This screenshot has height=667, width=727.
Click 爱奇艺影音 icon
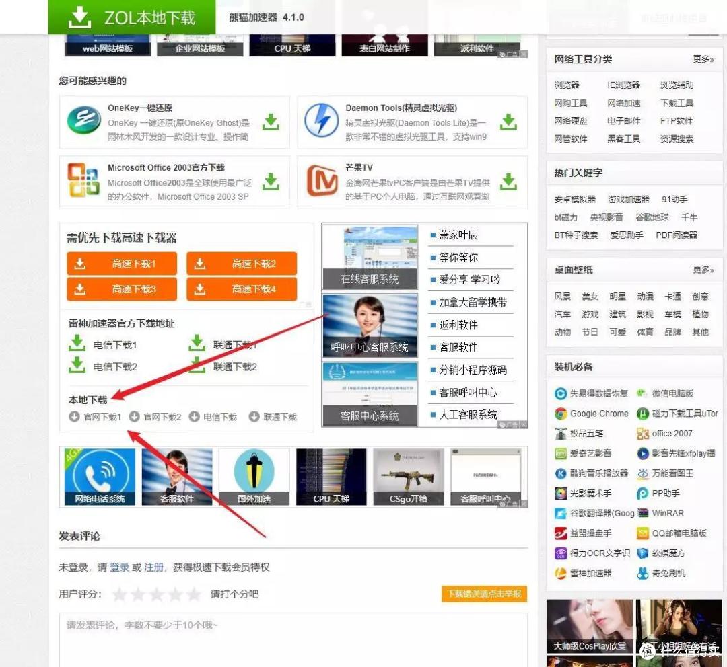561,453
